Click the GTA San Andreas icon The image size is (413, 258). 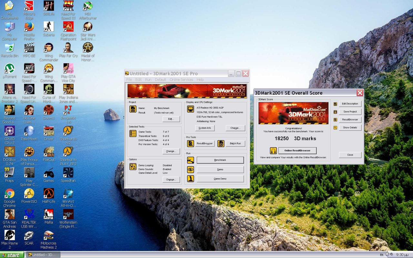click(9, 218)
